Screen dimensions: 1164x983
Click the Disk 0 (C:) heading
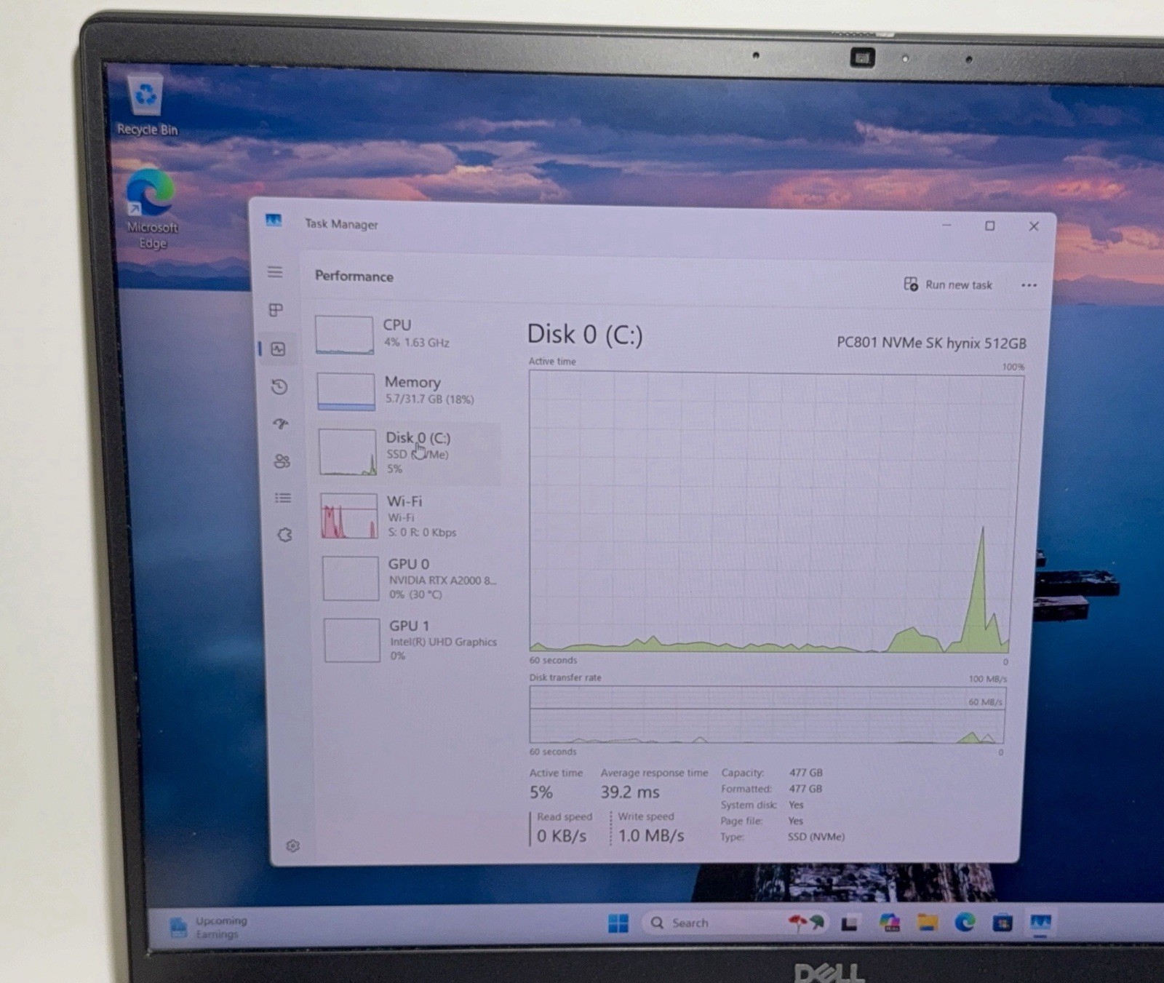tap(585, 335)
